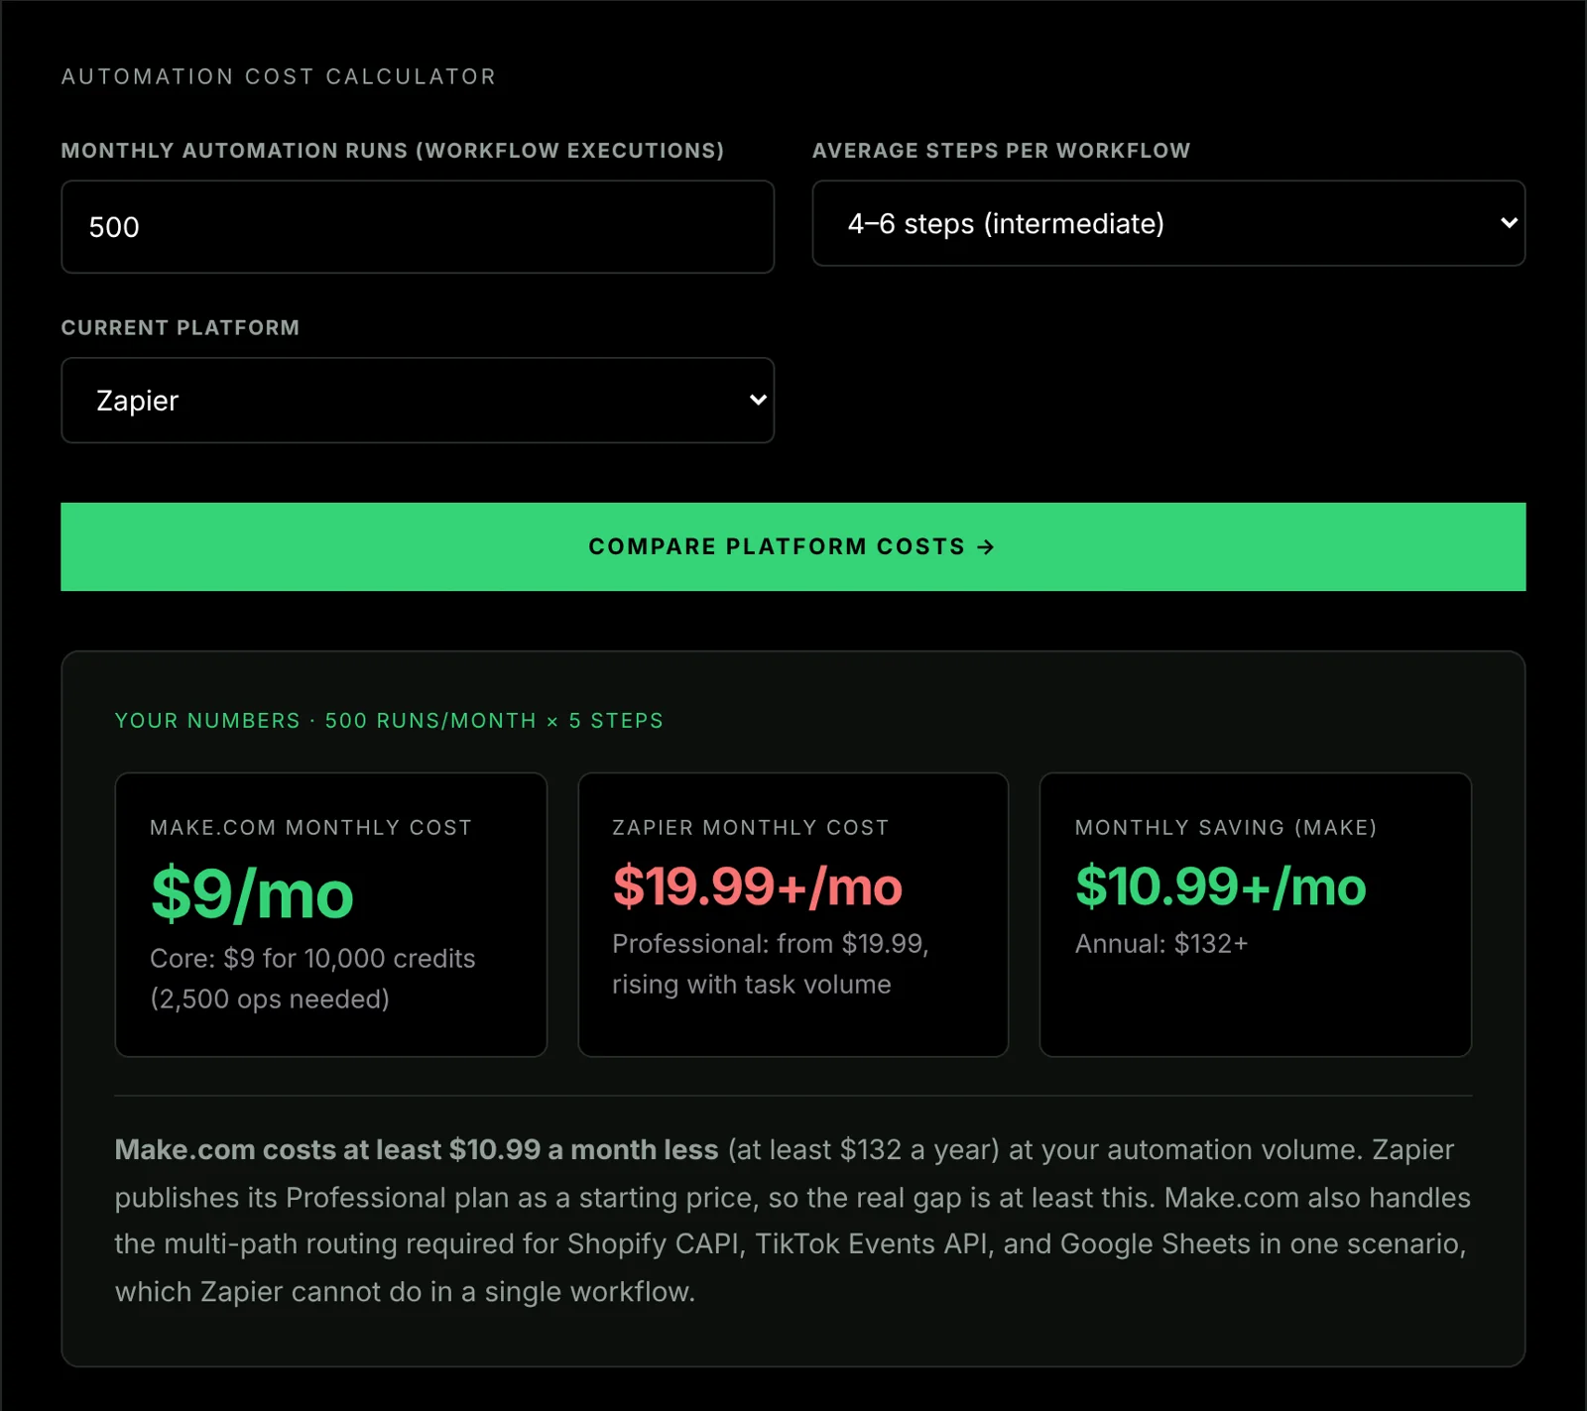Select the '$10.99+/mo' saving value
The height and width of the screenshot is (1411, 1587).
click(x=1221, y=885)
